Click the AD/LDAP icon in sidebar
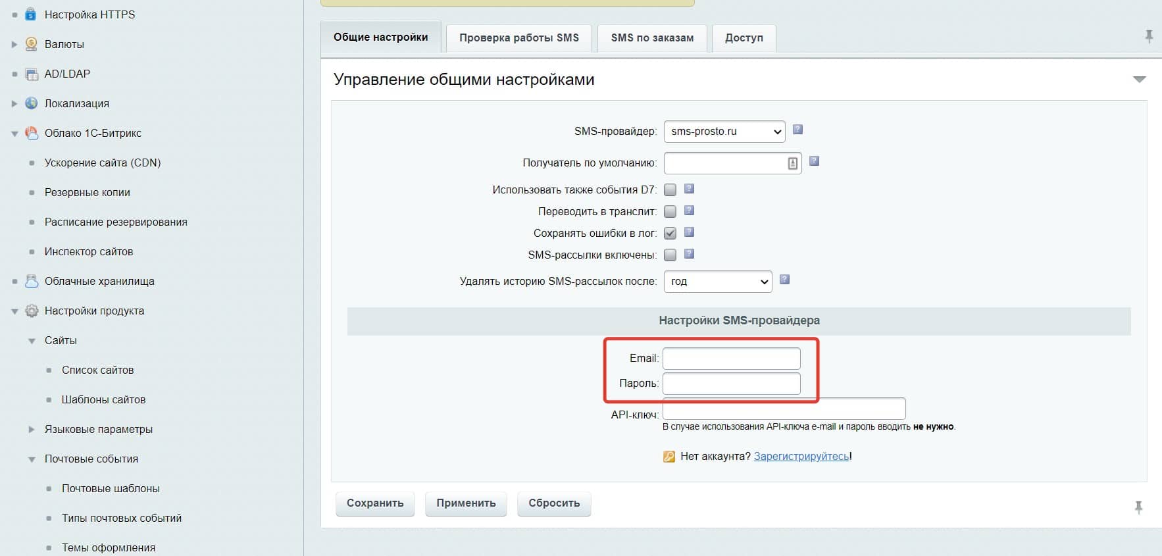 point(31,74)
